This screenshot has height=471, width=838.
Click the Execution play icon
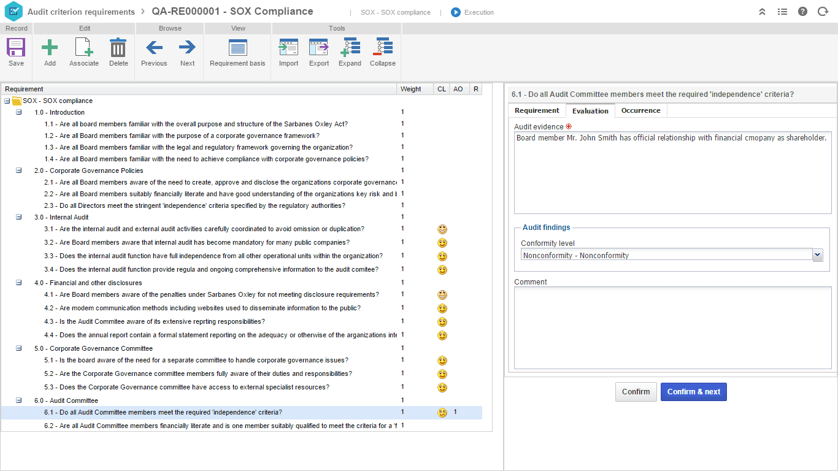point(456,12)
